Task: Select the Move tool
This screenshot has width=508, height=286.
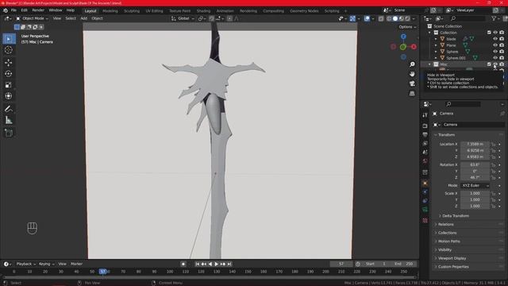Action: tap(9, 62)
